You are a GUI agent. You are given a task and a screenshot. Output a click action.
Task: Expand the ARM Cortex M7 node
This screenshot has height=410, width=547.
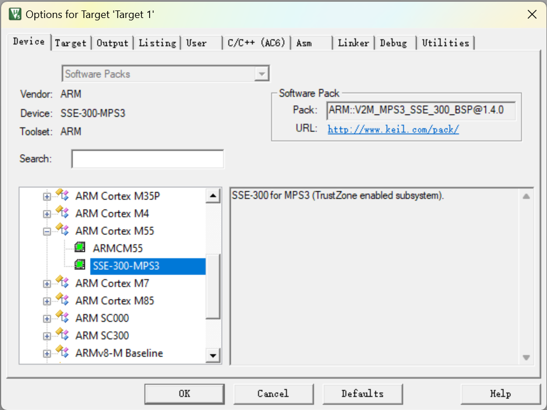[x=47, y=284]
